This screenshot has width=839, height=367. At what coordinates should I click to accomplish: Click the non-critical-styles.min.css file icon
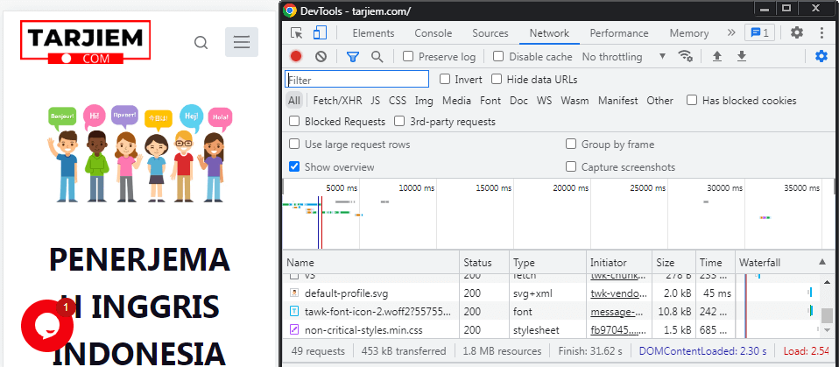[294, 329]
